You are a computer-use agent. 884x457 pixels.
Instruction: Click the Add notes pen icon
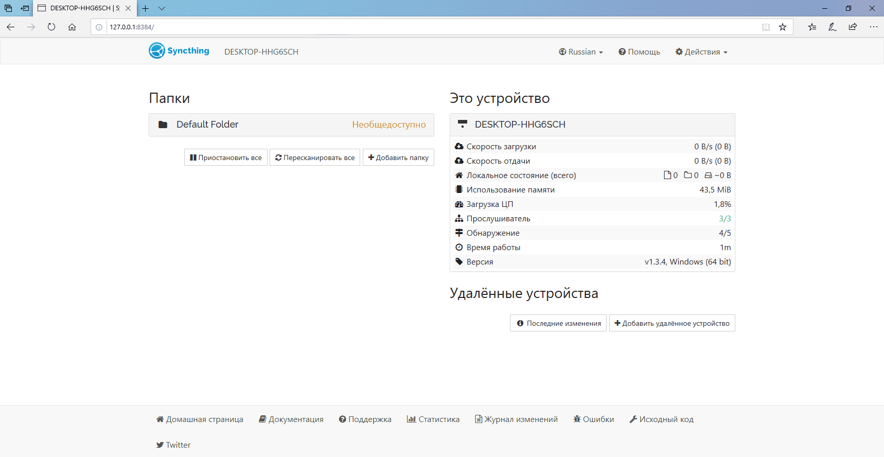coord(832,27)
